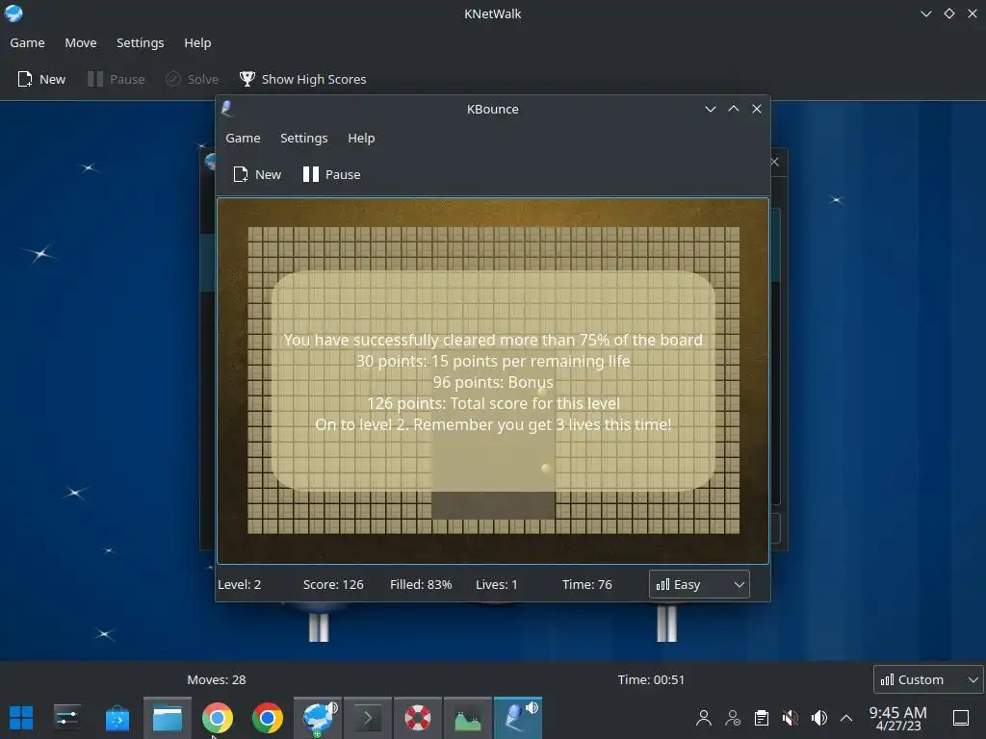
Task: Click the show desktop button
Action: pos(961,718)
